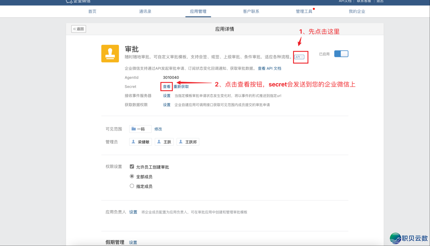The image size is (430, 246).
Task: Select the 全部成员 radio button
Action: 132,176
